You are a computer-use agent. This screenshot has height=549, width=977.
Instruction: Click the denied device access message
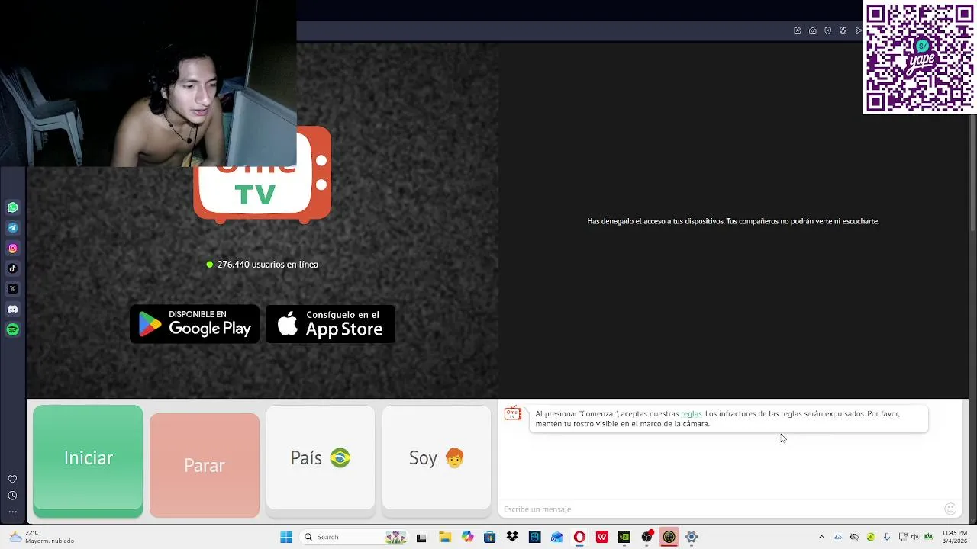coord(733,221)
